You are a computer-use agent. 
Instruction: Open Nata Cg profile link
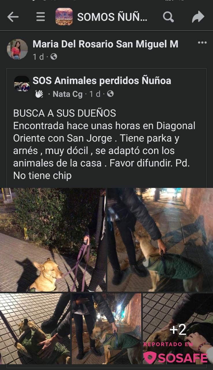[68, 94]
